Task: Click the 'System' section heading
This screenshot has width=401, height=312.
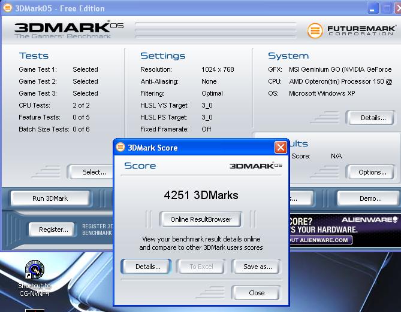Action: [x=288, y=56]
